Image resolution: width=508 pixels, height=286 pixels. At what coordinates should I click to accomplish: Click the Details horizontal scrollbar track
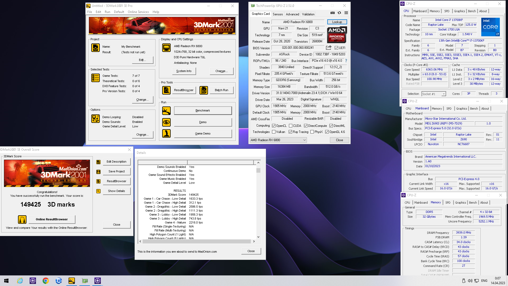pyautogui.click(x=197, y=241)
